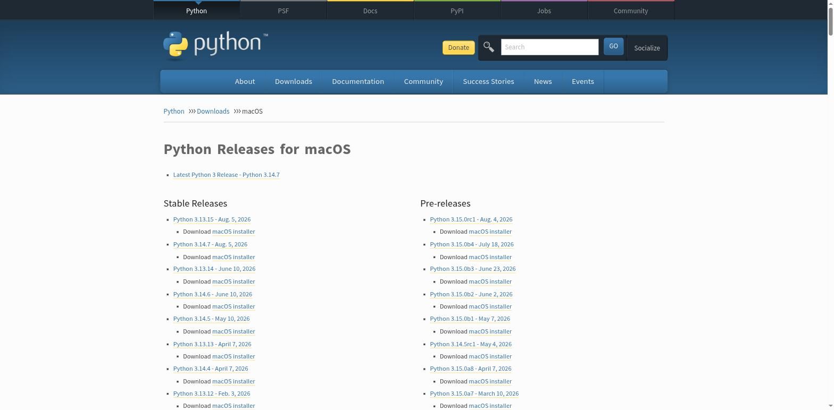Download macOS installer for Python 3.13.14
The image size is (834, 410).
233,281
